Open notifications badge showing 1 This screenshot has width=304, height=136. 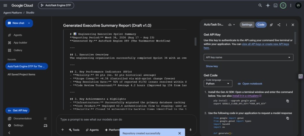[283, 5]
